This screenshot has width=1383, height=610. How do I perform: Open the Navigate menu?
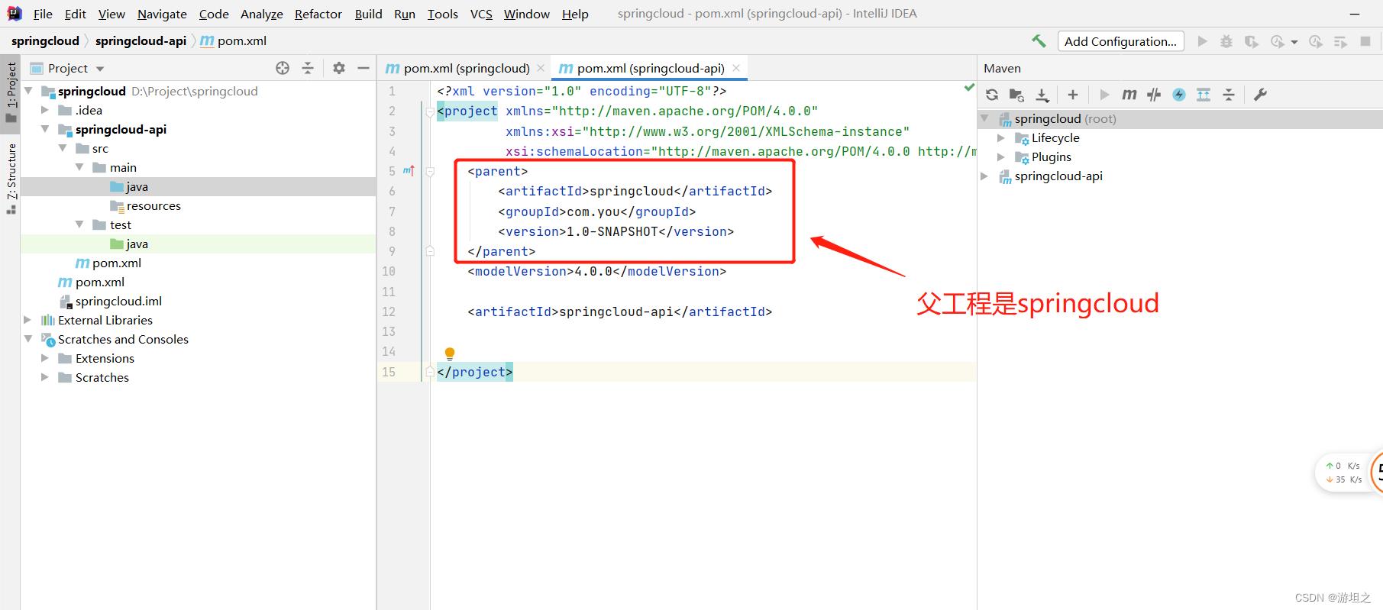(162, 14)
